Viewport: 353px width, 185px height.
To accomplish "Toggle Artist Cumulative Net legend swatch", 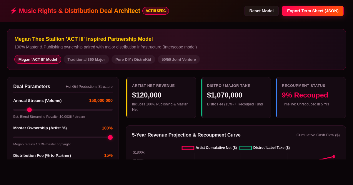I will coord(188,148).
